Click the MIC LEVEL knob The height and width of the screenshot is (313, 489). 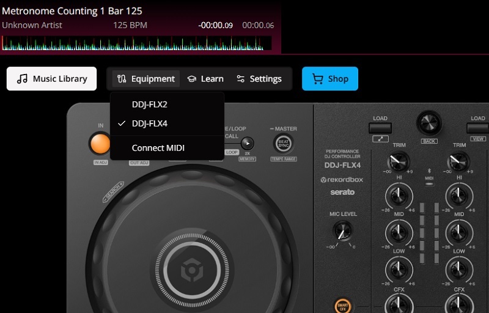pos(343,231)
